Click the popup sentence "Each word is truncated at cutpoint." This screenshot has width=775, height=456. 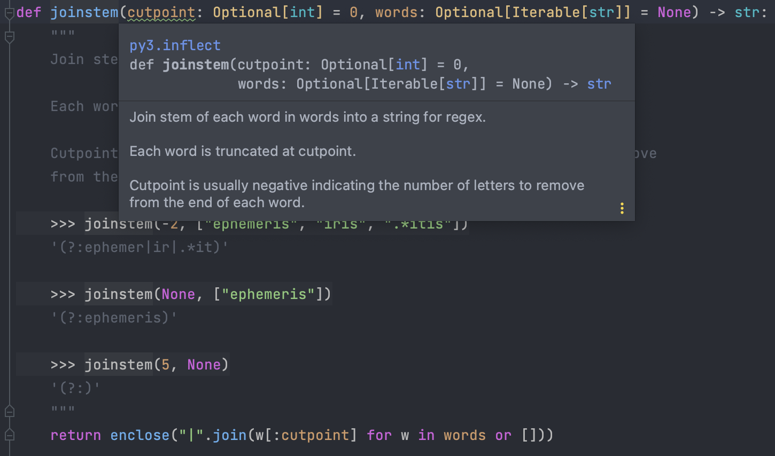click(x=243, y=151)
